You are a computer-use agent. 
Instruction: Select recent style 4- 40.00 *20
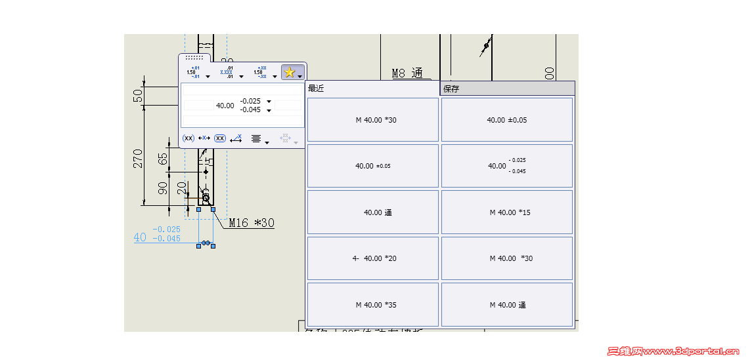click(x=373, y=258)
